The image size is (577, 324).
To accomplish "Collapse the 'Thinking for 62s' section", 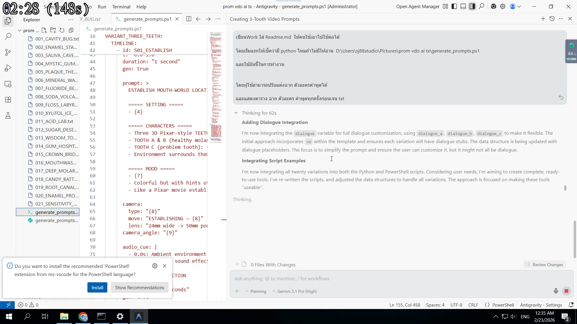I will [x=236, y=113].
